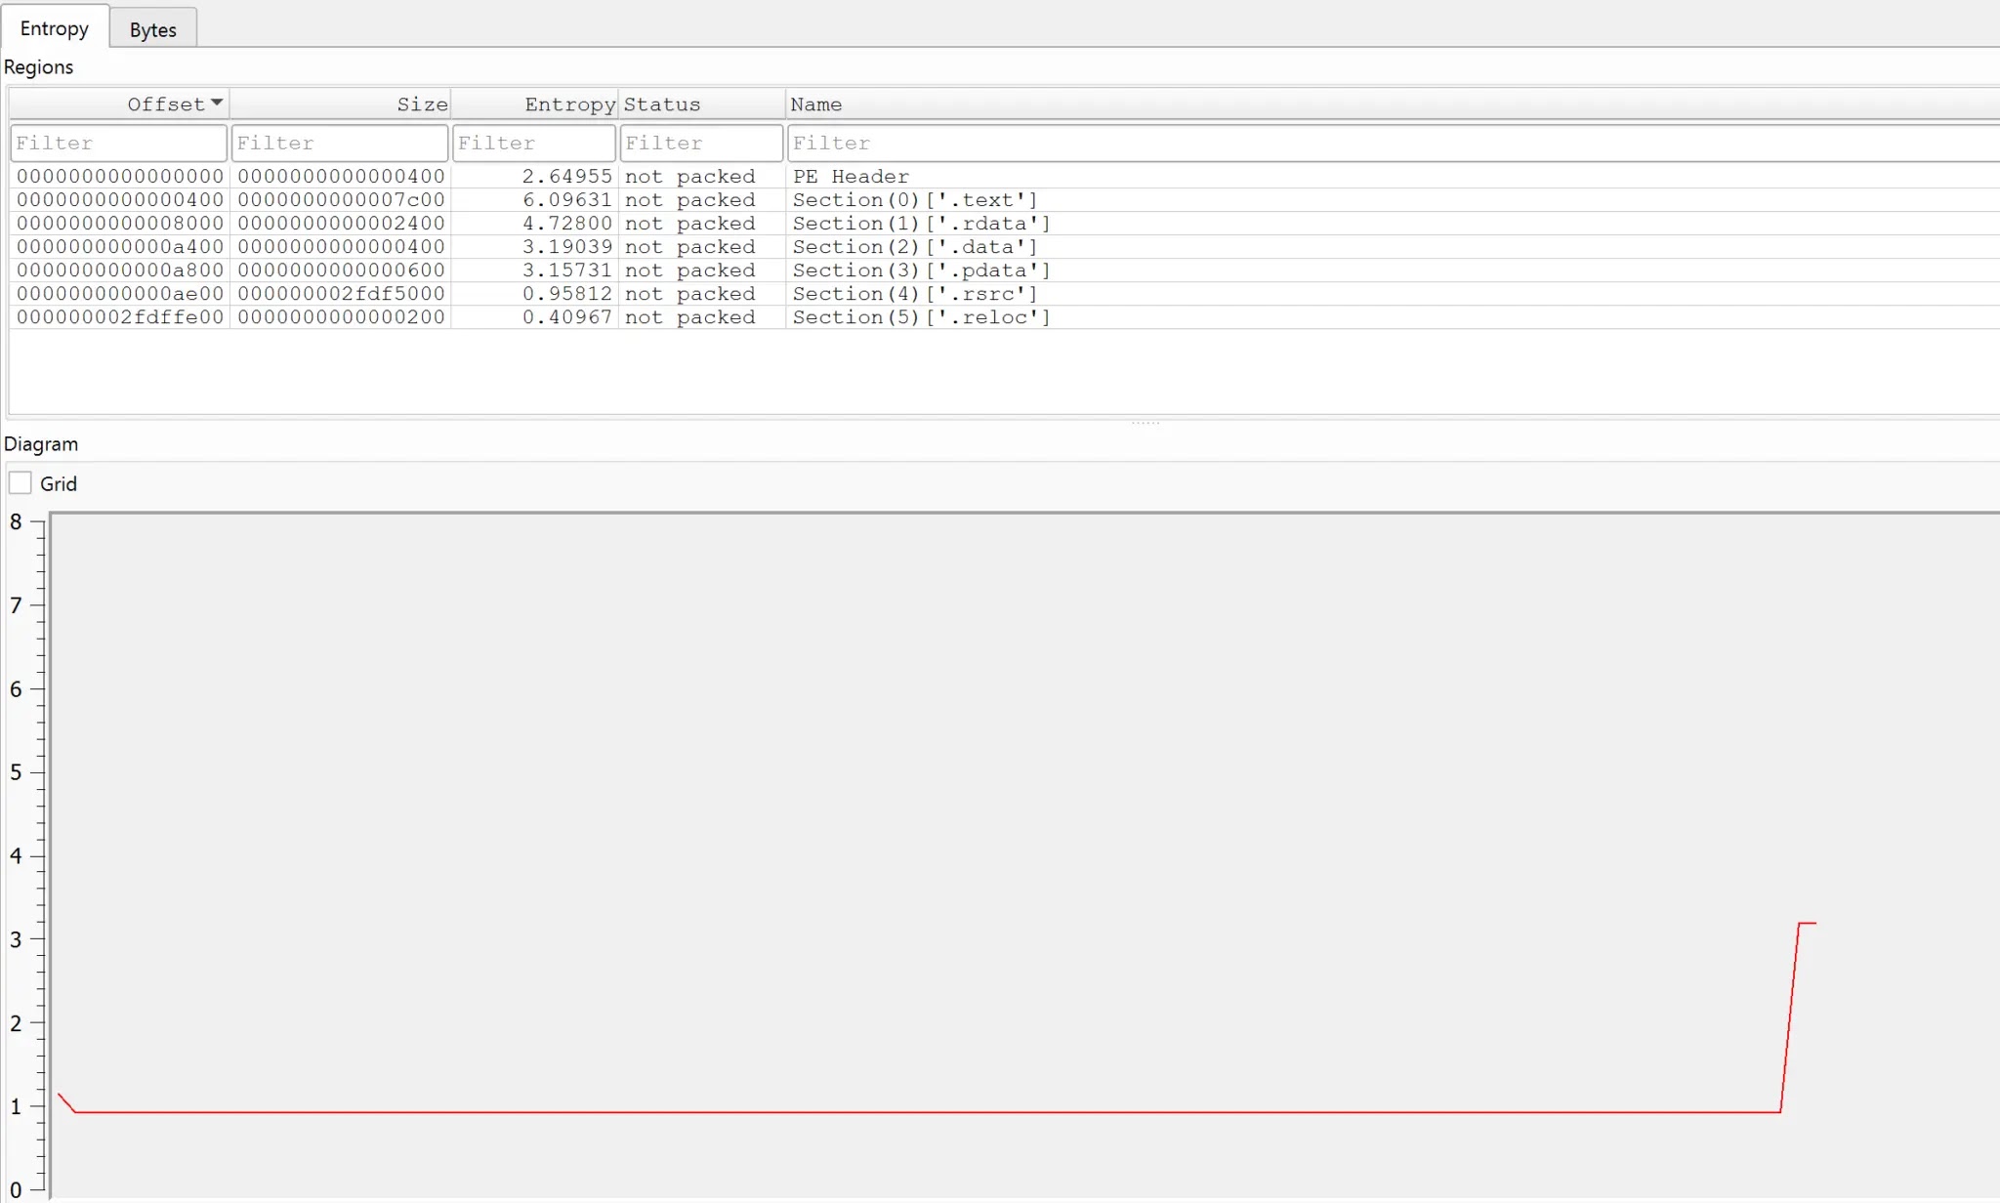Click the Name column header
Screen dimensions: 2000x1203
tap(1393, 104)
